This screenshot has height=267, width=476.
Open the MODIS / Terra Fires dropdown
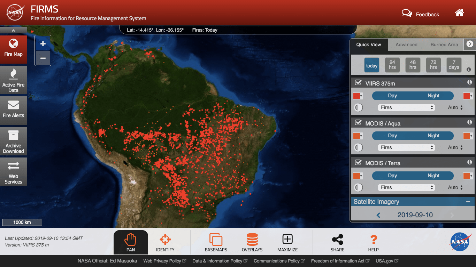(406, 187)
